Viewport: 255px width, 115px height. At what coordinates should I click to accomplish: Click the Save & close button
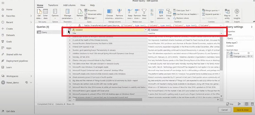(x=242, y=110)
